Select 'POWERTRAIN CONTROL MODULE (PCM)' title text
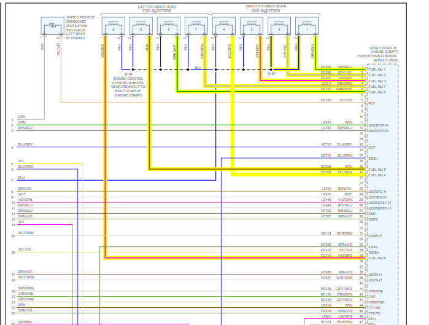 [378, 58]
